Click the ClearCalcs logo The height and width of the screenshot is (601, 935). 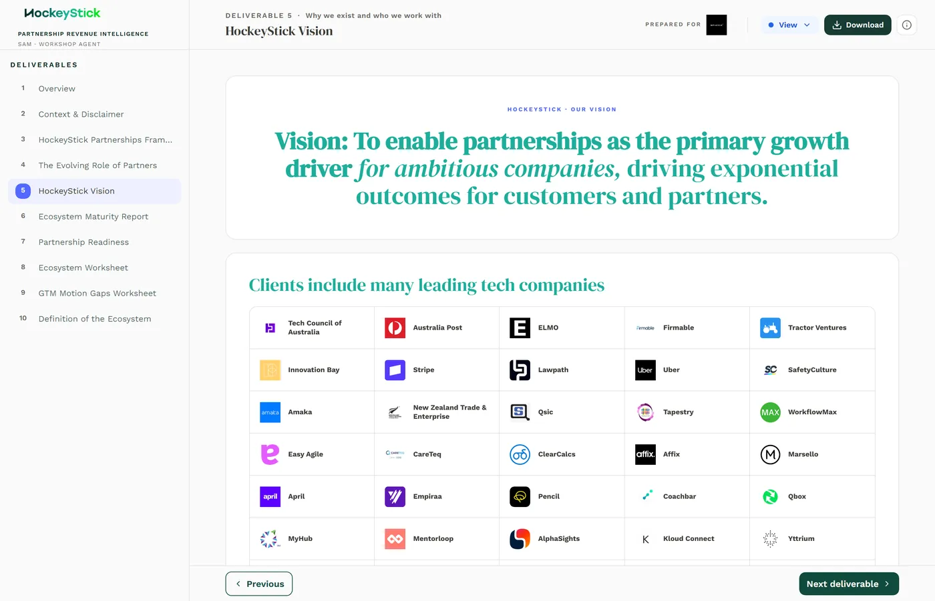point(520,454)
